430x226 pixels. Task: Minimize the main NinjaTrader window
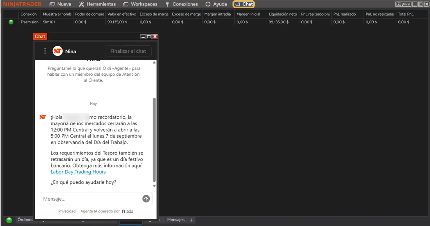pos(415,4)
